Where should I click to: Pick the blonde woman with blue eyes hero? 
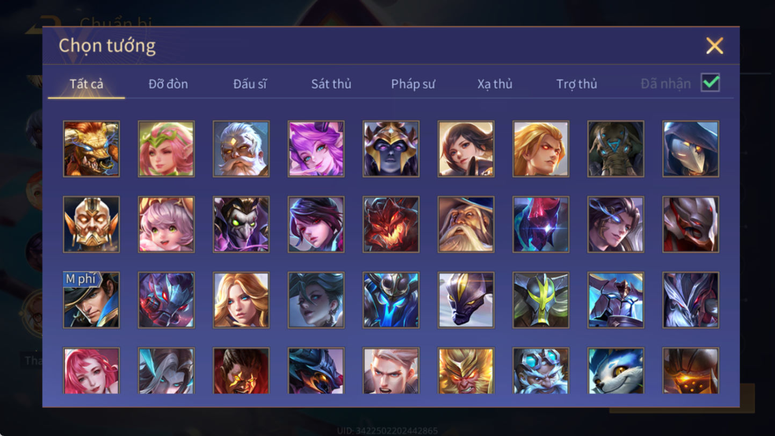click(241, 300)
